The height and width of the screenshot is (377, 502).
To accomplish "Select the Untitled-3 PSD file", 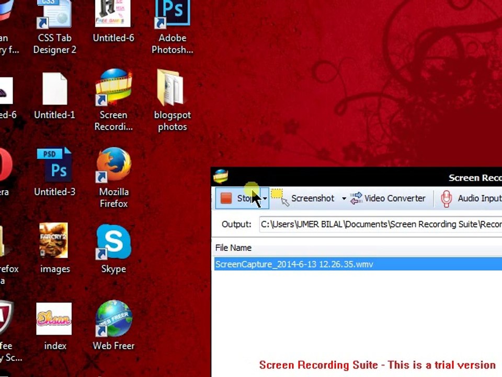I will tap(54, 172).
